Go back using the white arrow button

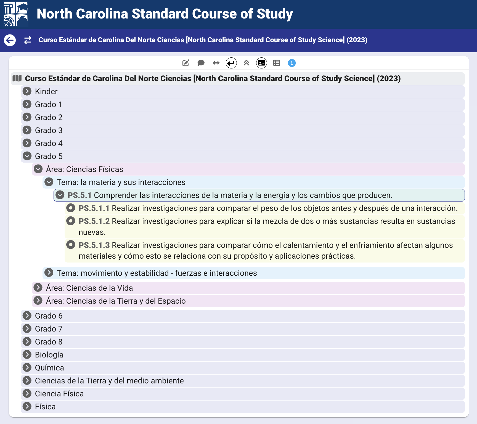pyautogui.click(x=10, y=40)
